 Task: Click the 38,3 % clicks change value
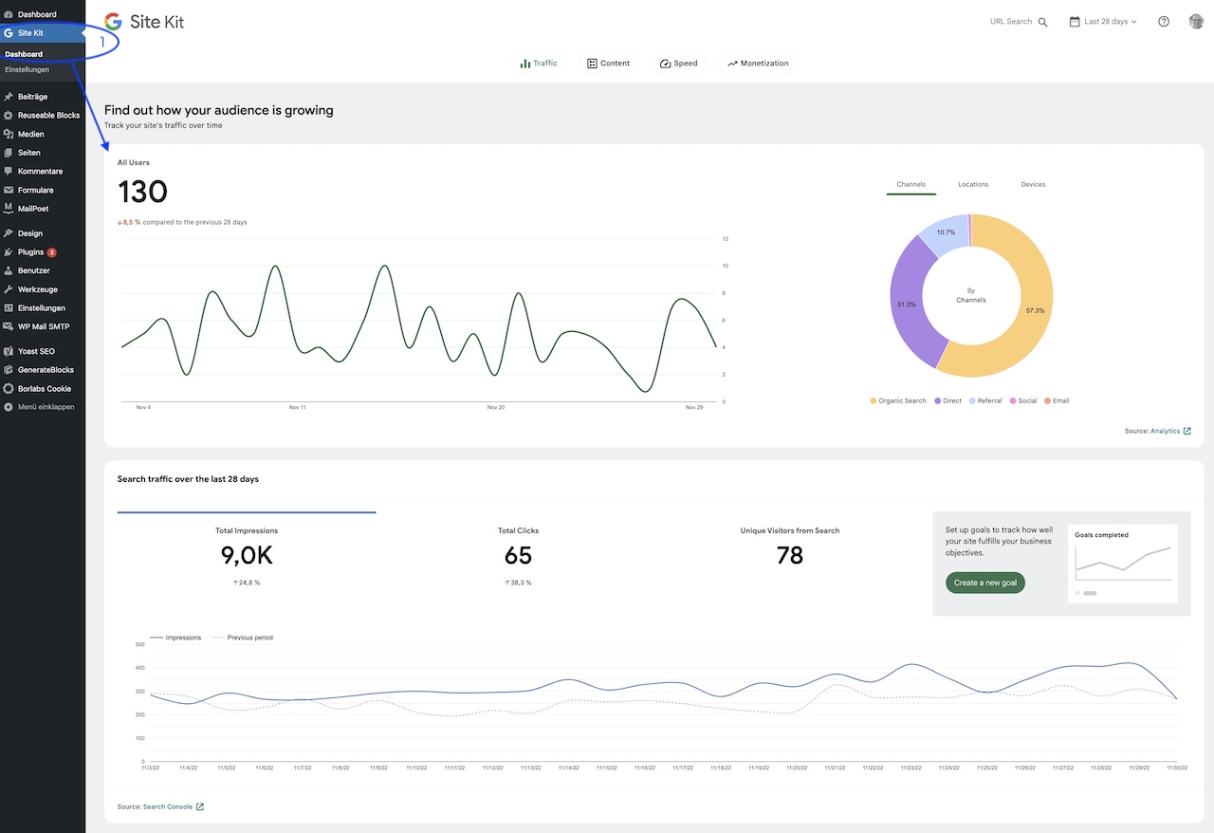click(518, 583)
